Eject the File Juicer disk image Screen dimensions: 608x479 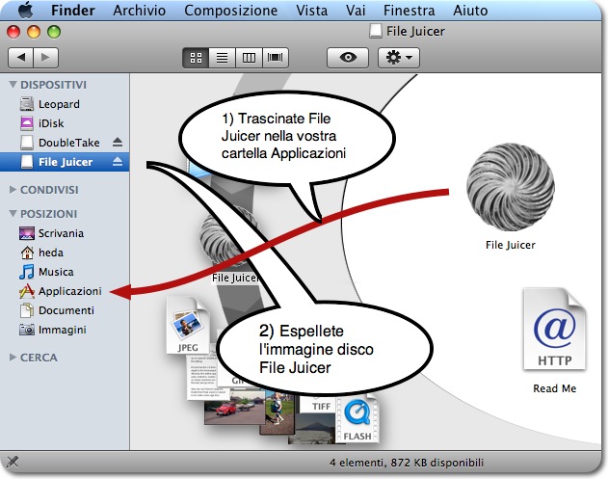118,162
